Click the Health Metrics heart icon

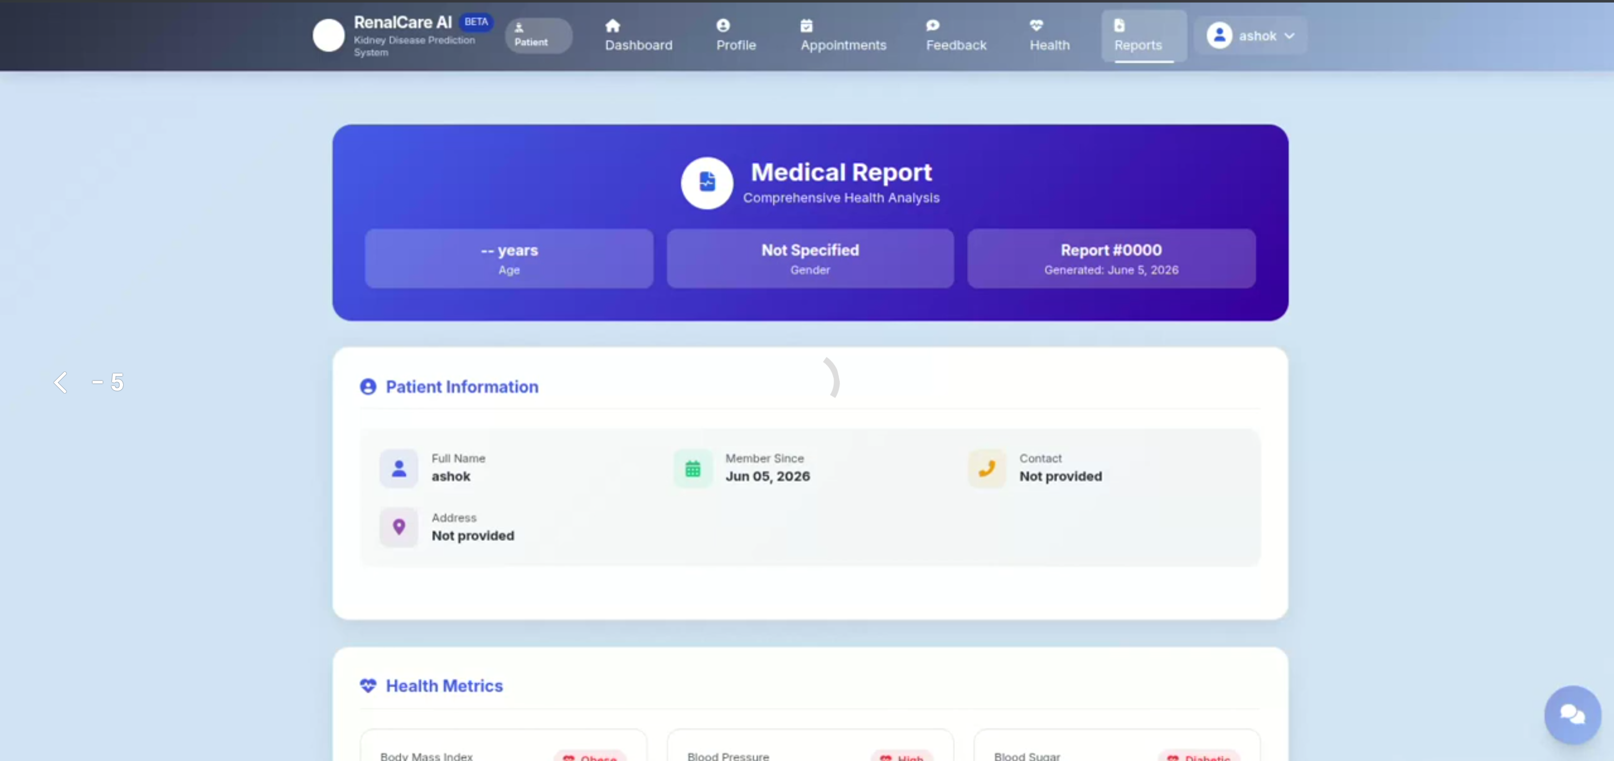click(x=368, y=685)
